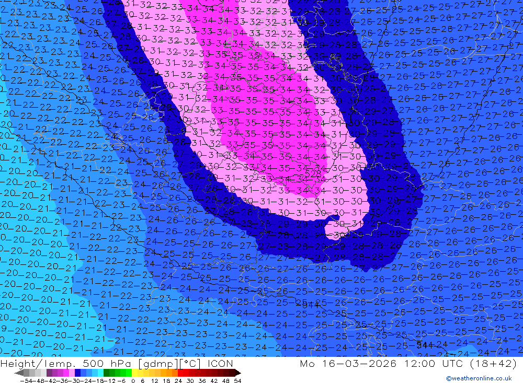Click the ICON model name label
Image resolution: width=523 pixels, height=383 pixels.
[x=220, y=363]
